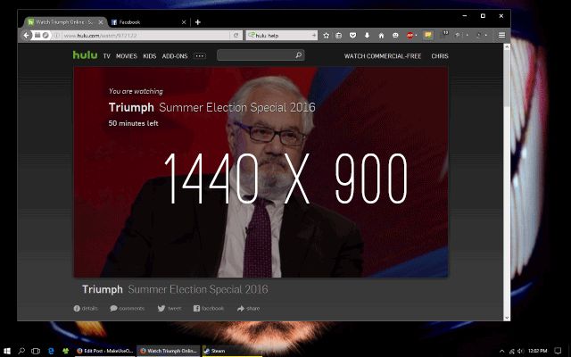
Task: Click the Hulu search magnifier icon
Action: coord(299,55)
